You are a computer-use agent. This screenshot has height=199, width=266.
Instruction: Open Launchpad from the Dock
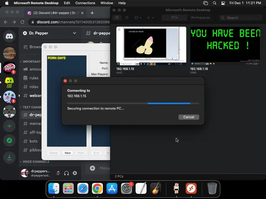68,188
